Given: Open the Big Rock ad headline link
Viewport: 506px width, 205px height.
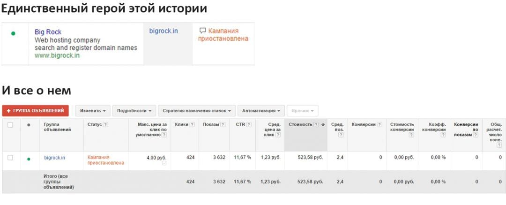Looking at the screenshot, I should point(48,32).
